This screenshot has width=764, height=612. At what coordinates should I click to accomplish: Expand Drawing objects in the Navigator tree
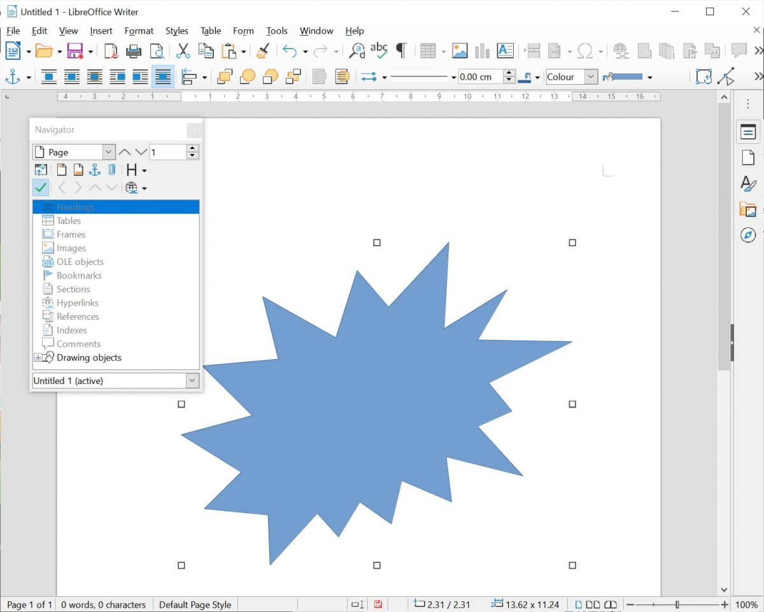pos(37,357)
